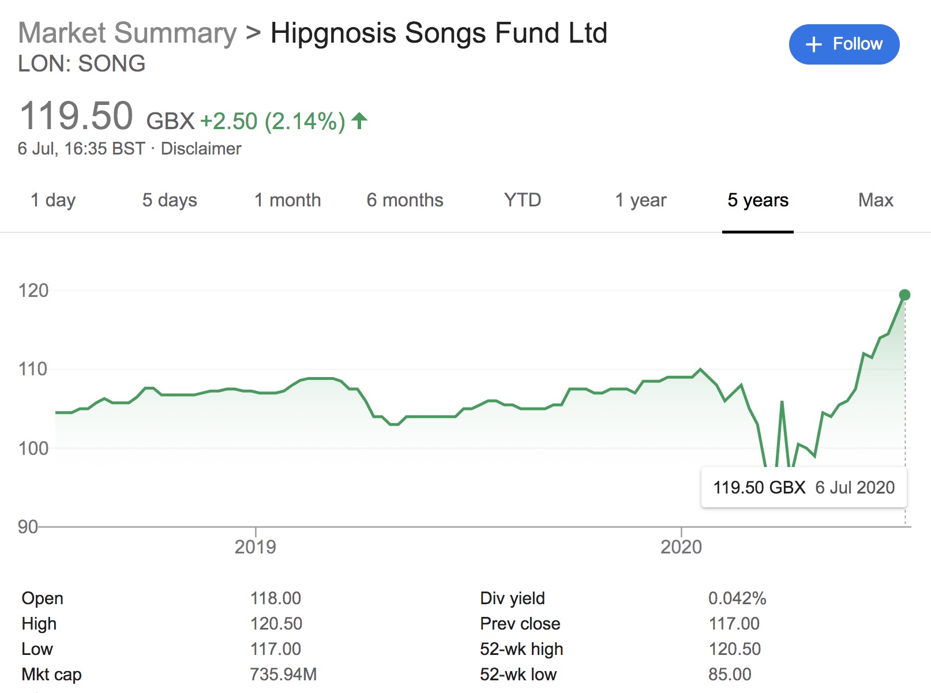Click the plus icon on Follow
Image resolution: width=931 pixels, height=693 pixels.
pos(813,44)
